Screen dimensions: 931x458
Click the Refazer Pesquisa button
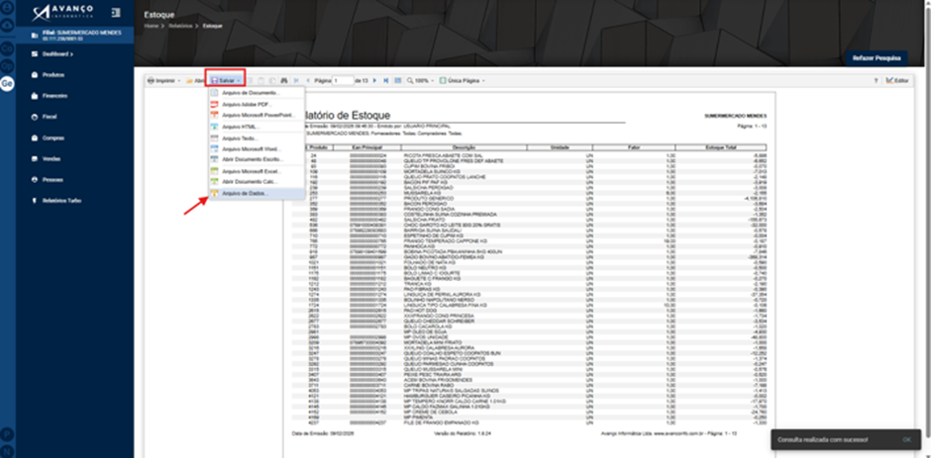(877, 58)
